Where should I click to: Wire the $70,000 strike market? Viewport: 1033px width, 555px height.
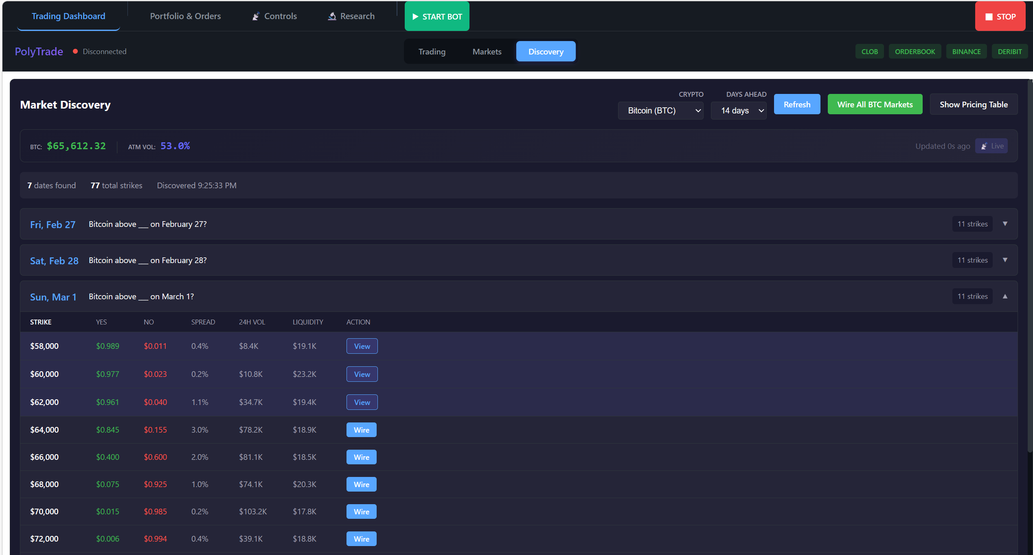[x=362, y=511]
